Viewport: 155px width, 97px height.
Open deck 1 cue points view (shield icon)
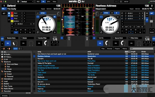(9, 13)
